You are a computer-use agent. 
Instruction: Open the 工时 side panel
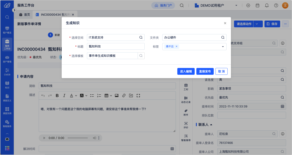pyautogui.click(x=186, y=87)
